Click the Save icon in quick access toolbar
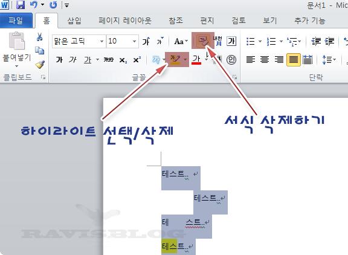 point(21,5)
